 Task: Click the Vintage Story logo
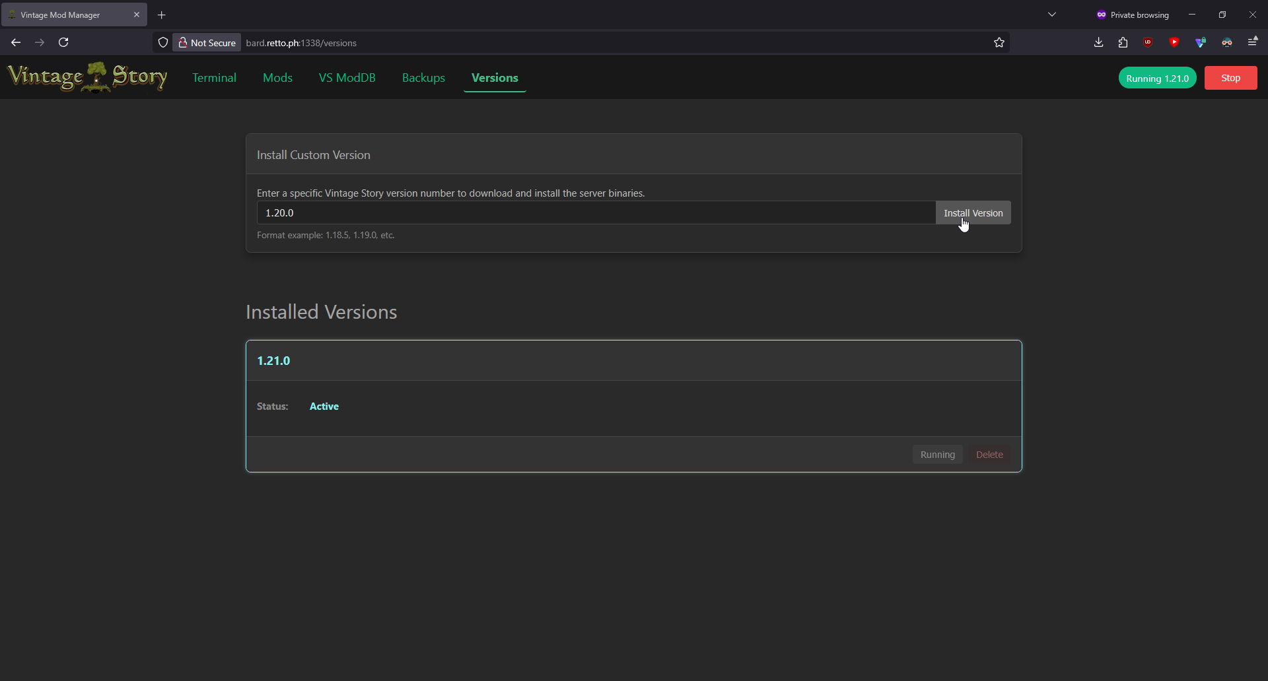[87, 77]
